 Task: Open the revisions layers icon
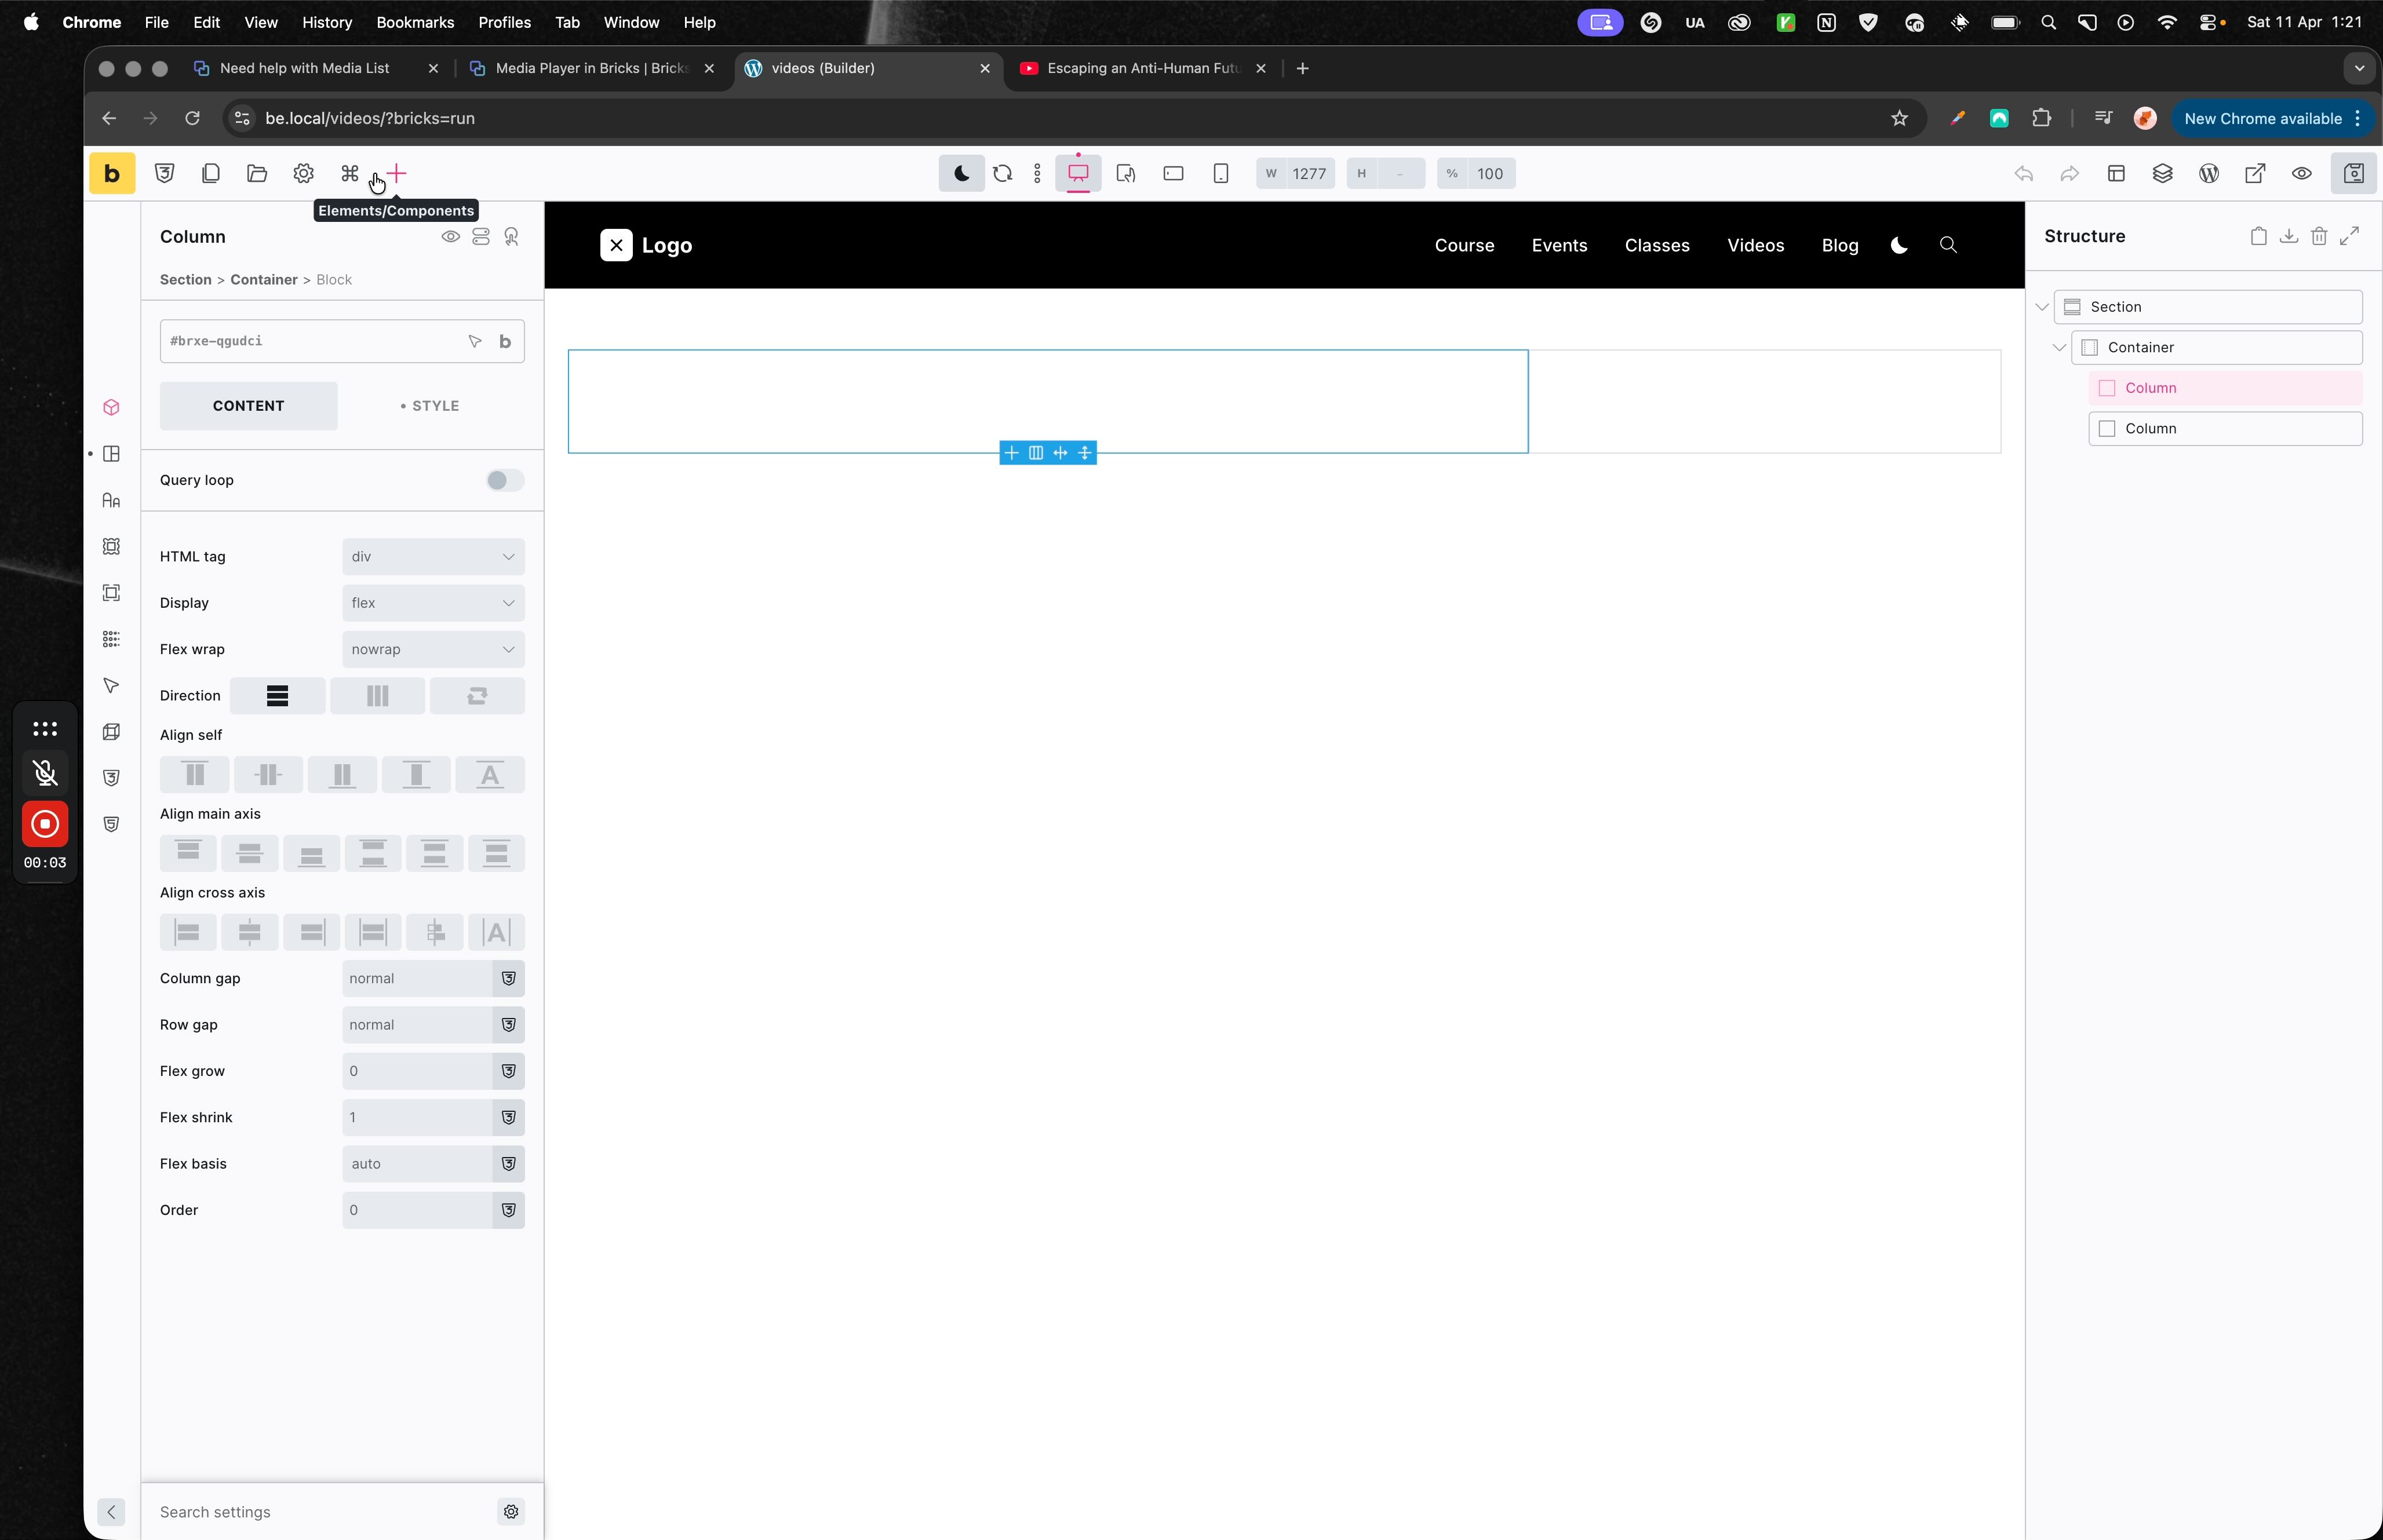(2162, 174)
